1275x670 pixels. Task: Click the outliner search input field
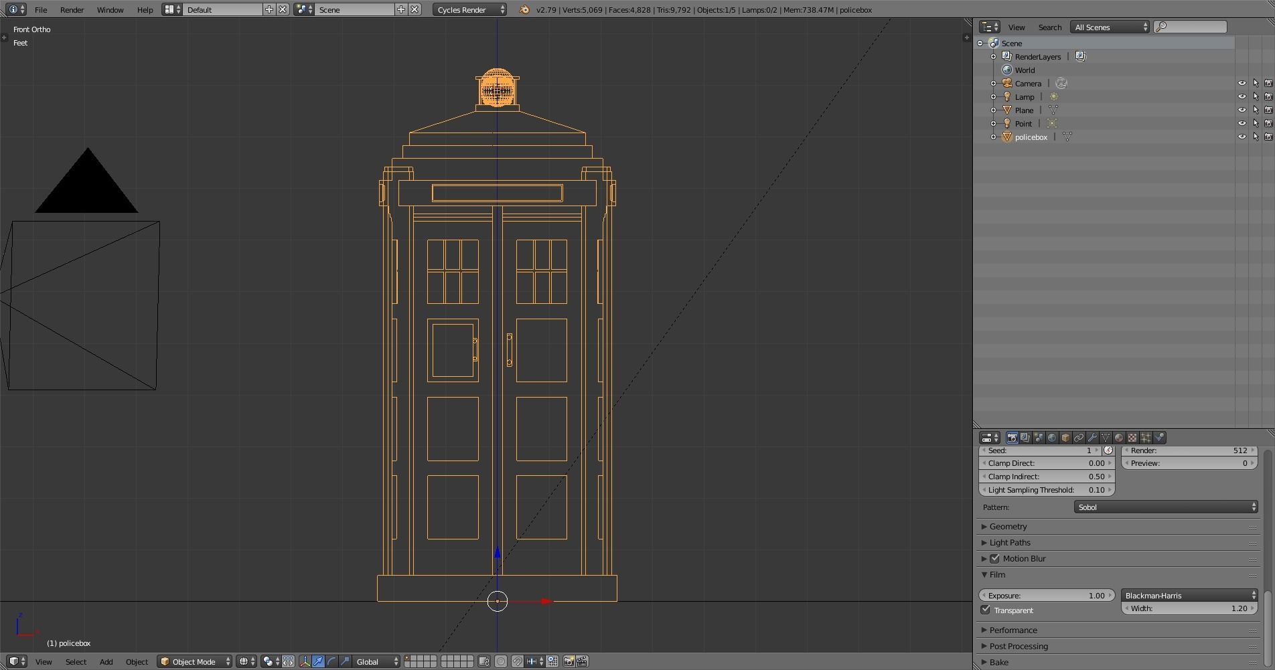(x=1191, y=27)
